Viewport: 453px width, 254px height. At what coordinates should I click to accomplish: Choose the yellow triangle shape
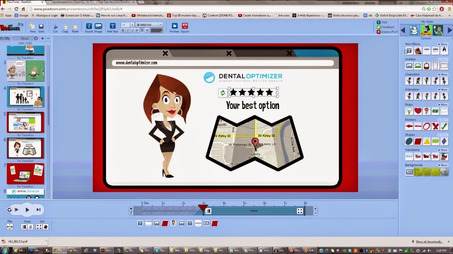point(427,141)
